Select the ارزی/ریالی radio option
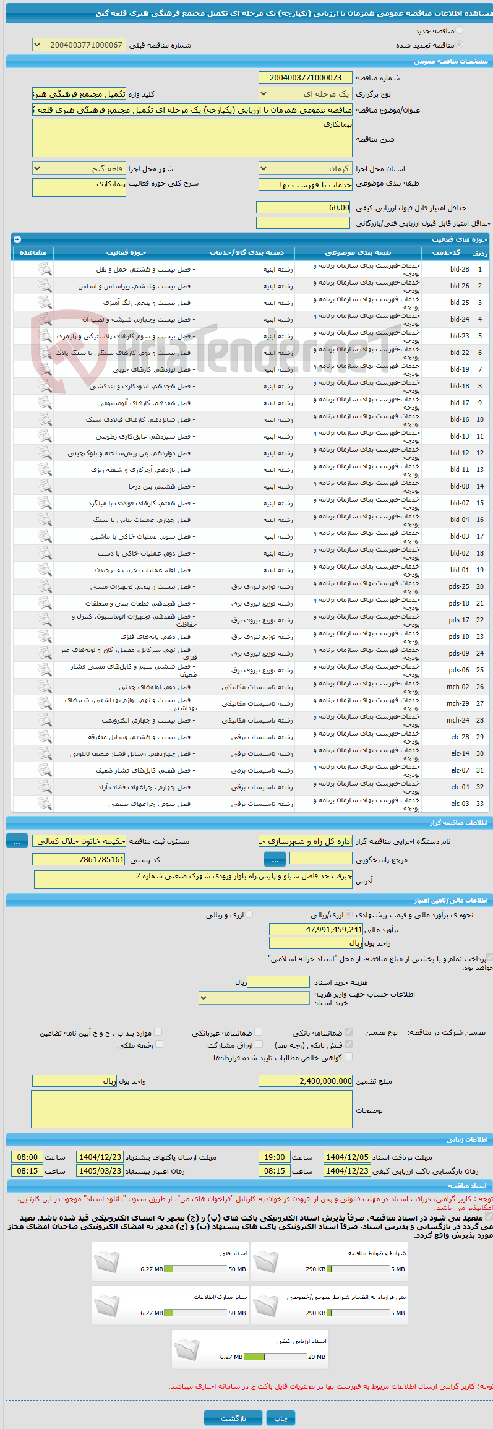 tap(349, 914)
